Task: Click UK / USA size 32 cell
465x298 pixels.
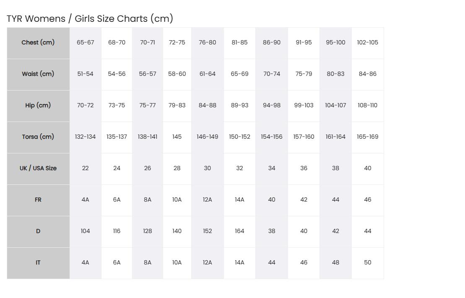Action: [x=239, y=169]
